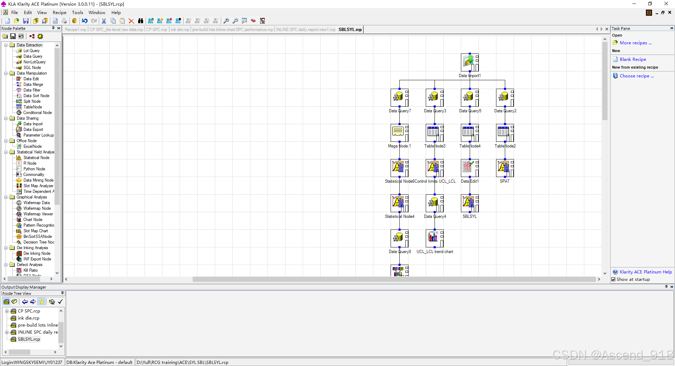The image size is (675, 366).
Task: Select SBLSYL.rcp in Node Tree View
Action: (29, 339)
